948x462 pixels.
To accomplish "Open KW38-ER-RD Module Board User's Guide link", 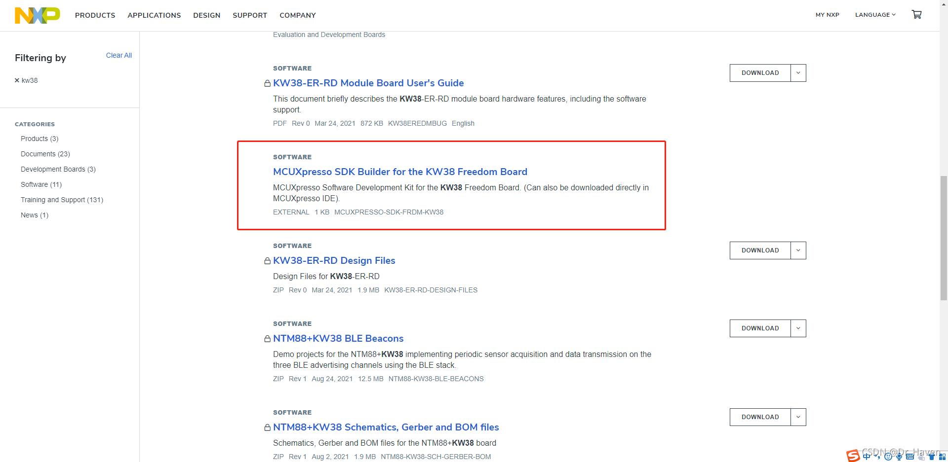I will pyautogui.click(x=368, y=83).
